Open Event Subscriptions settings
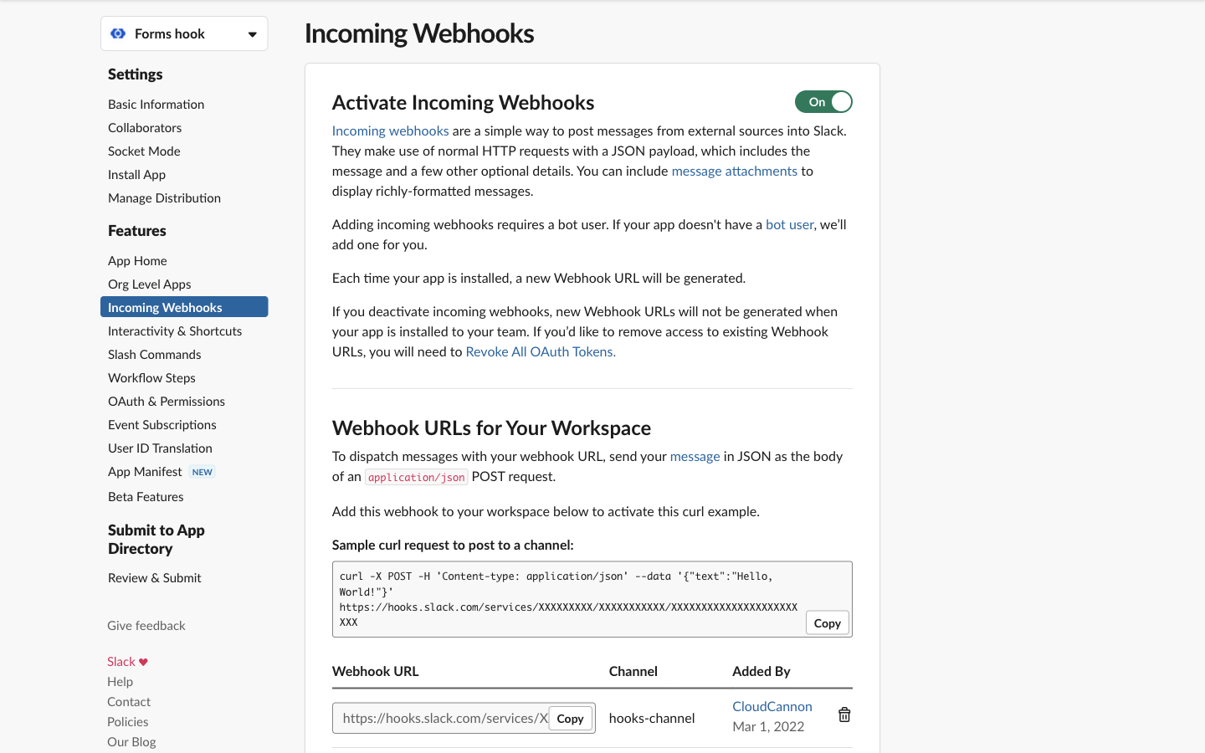 click(162, 424)
